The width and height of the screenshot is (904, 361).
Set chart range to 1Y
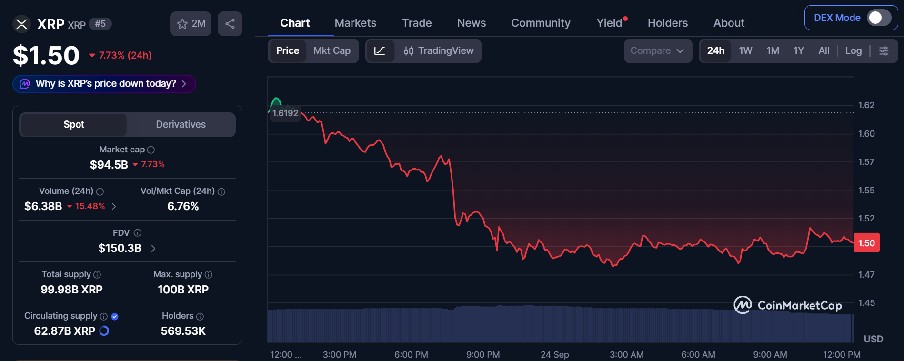click(799, 51)
